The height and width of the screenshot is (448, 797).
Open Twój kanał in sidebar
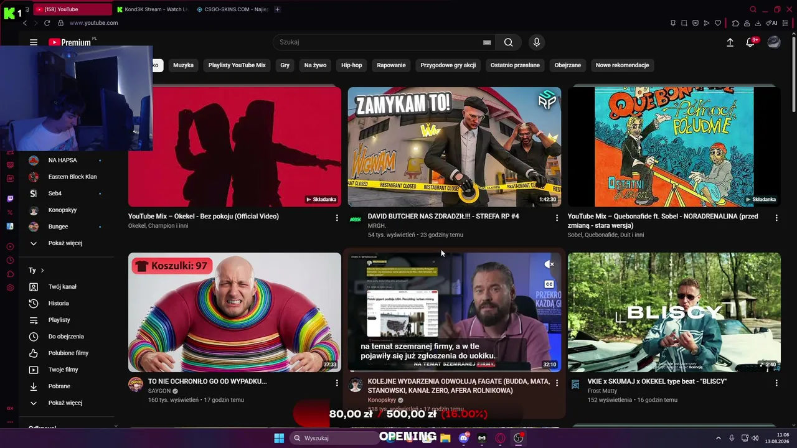coord(67,287)
